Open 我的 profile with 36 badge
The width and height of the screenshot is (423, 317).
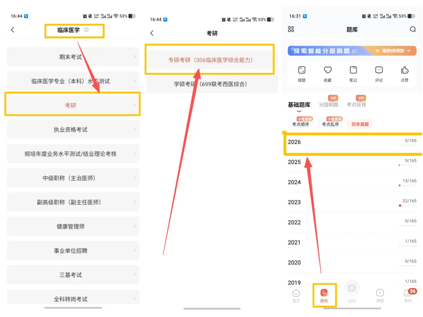pyautogui.click(x=409, y=296)
